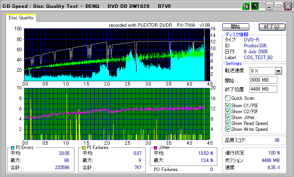Click the 開始 position field showing 0000 MB
The height and width of the screenshot is (177, 294).
263,80
